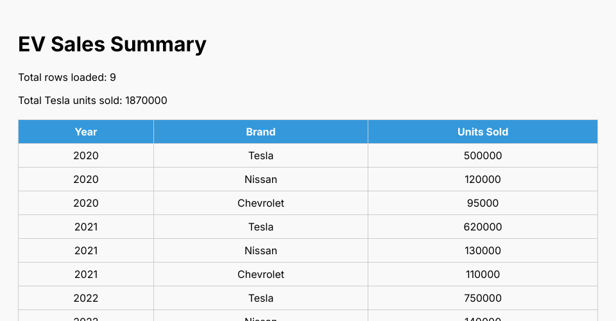
Task: Click the EV Sales Summary heading
Action: 112,44
